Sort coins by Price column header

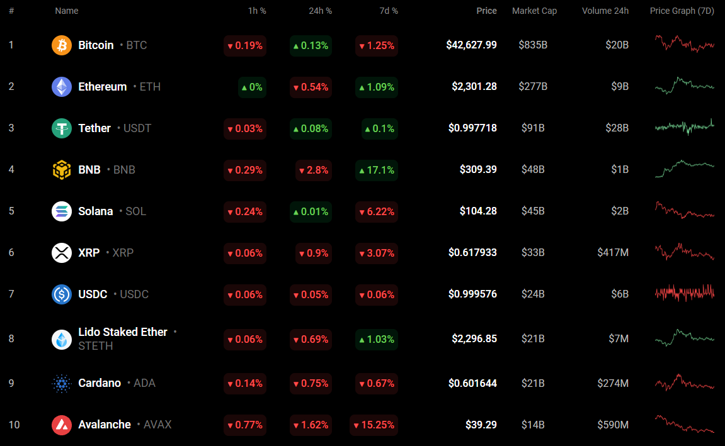click(x=486, y=11)
